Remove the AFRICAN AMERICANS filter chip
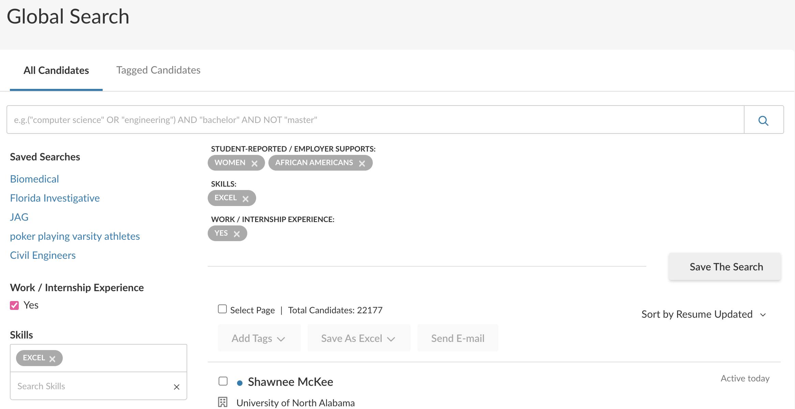 coord(362,163)
